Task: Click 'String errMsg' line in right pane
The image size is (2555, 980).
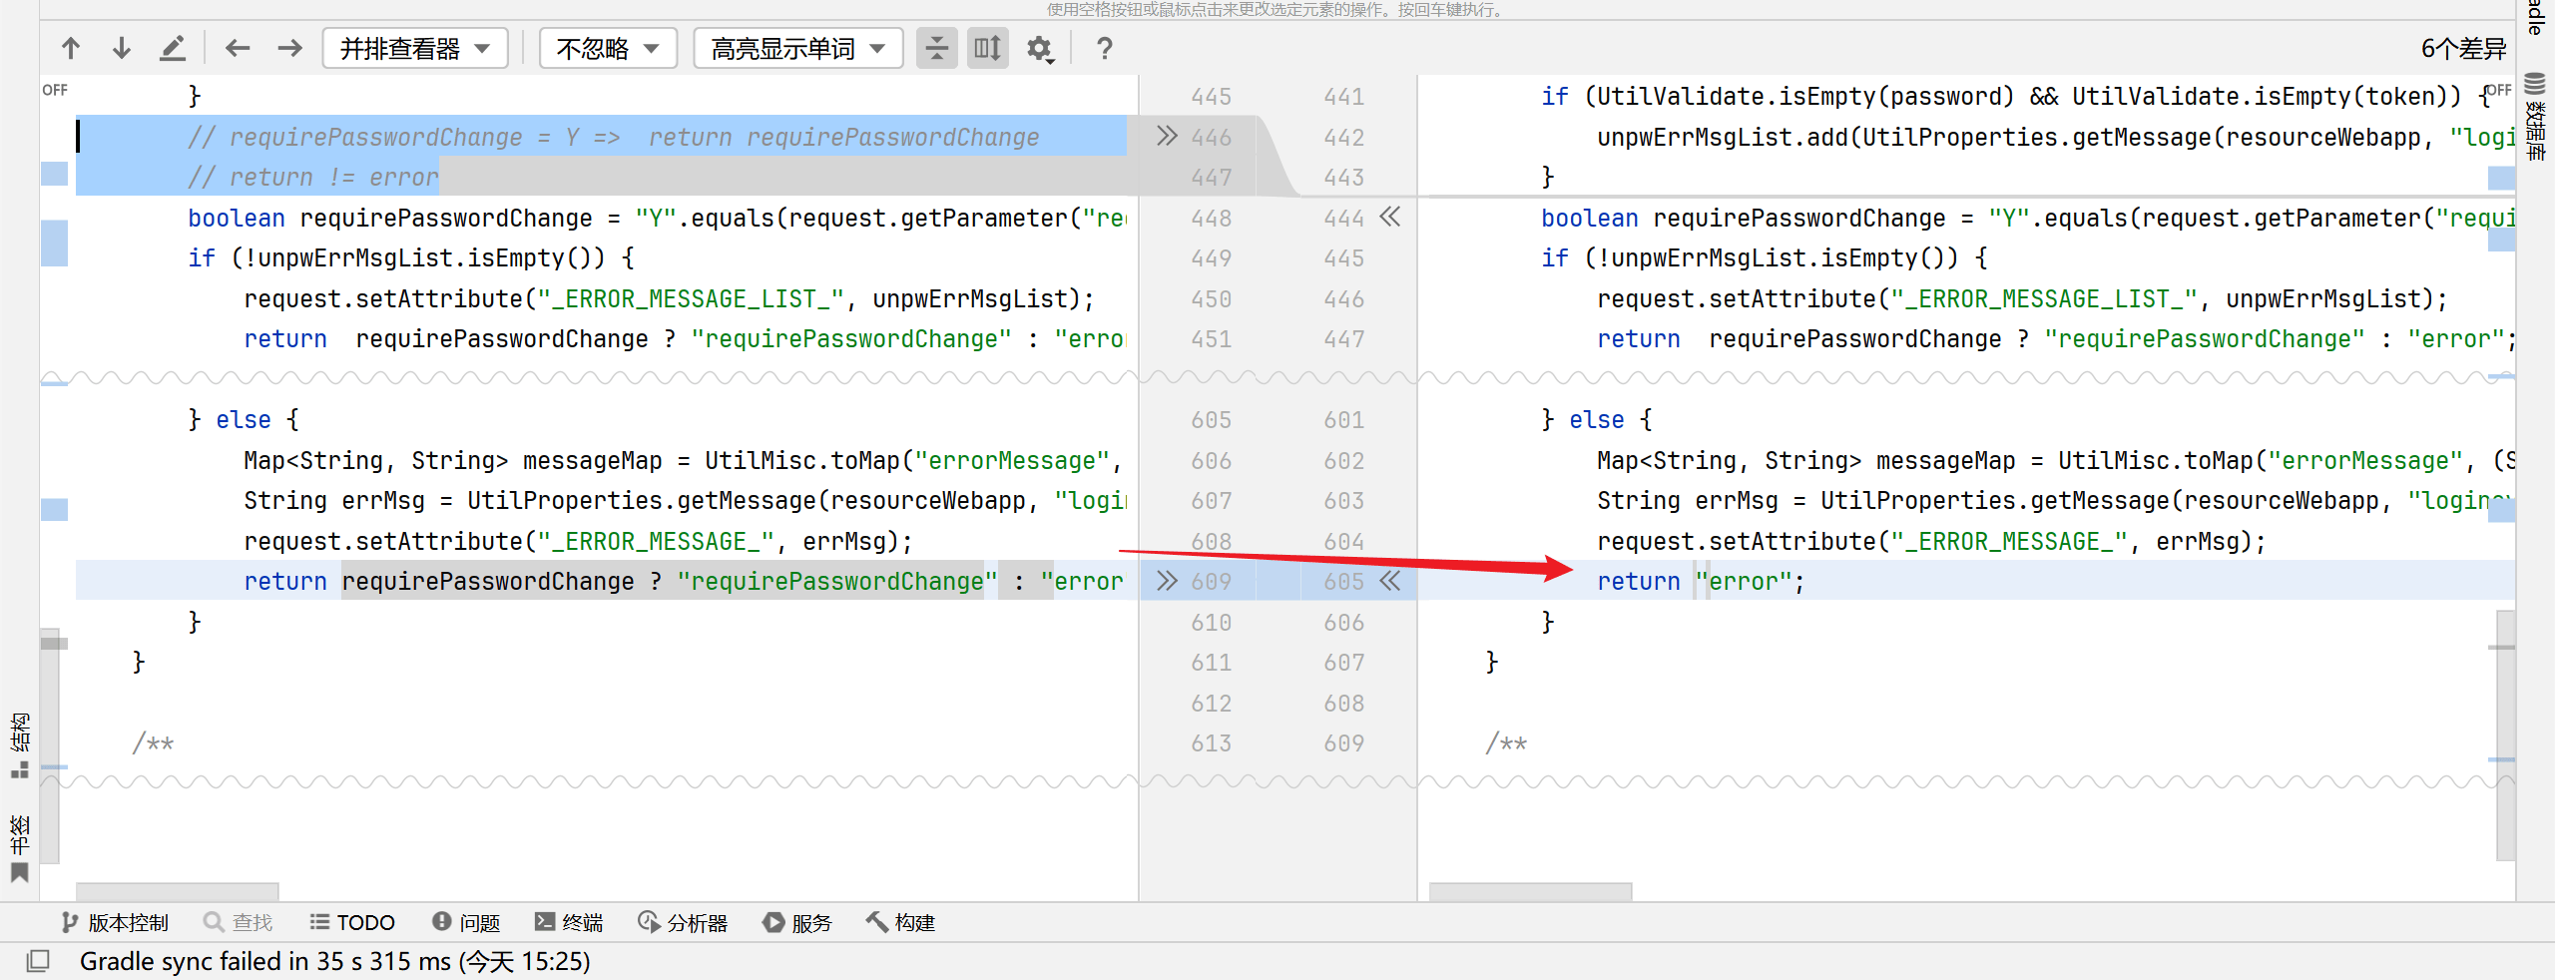Action: [x=2055, y=500]
